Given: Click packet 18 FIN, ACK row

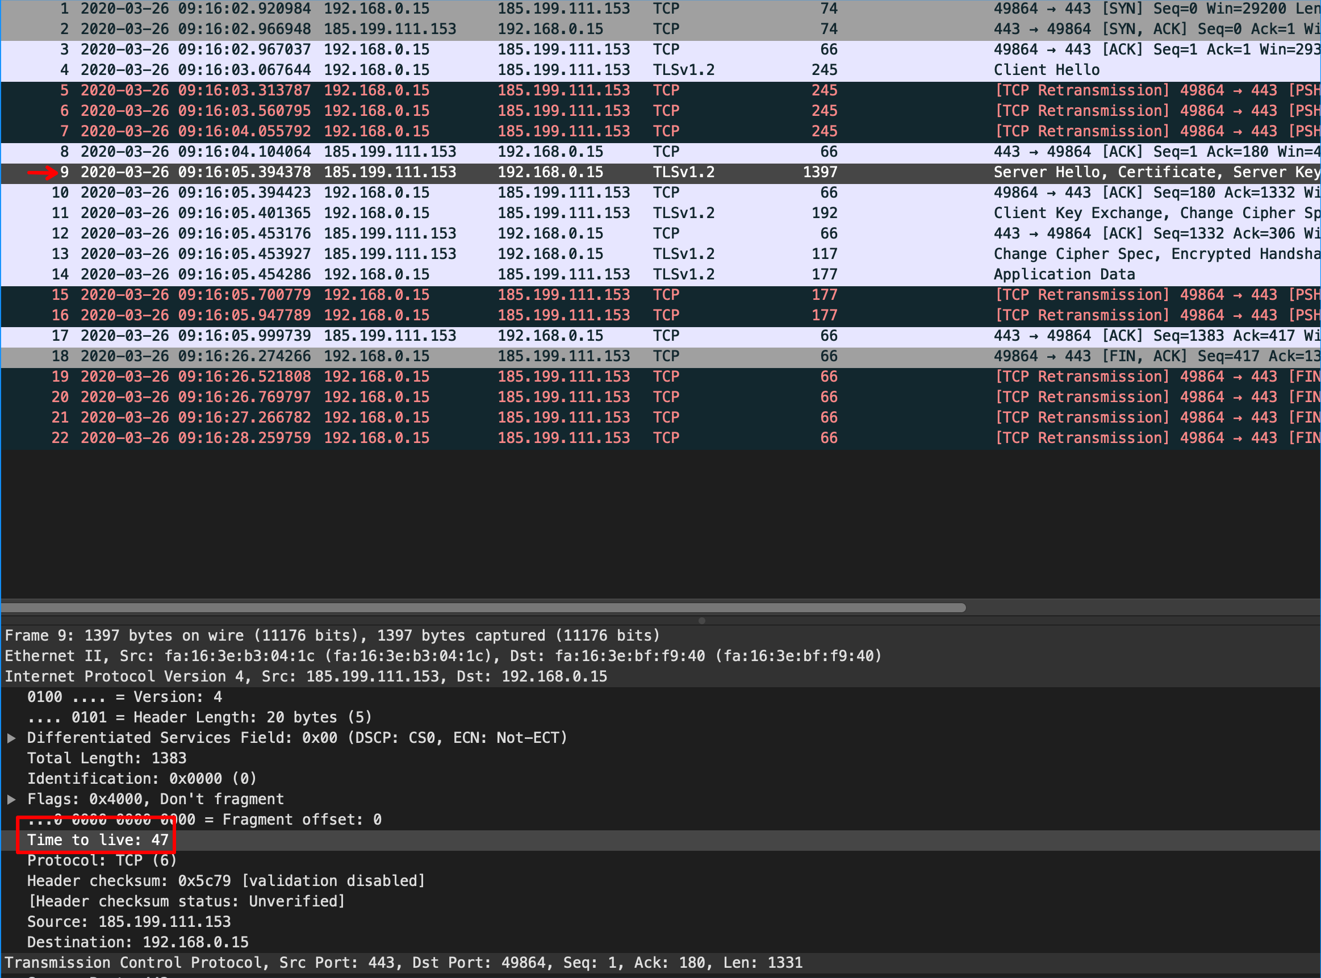Looking at the screenshot, I should point(592,356).
